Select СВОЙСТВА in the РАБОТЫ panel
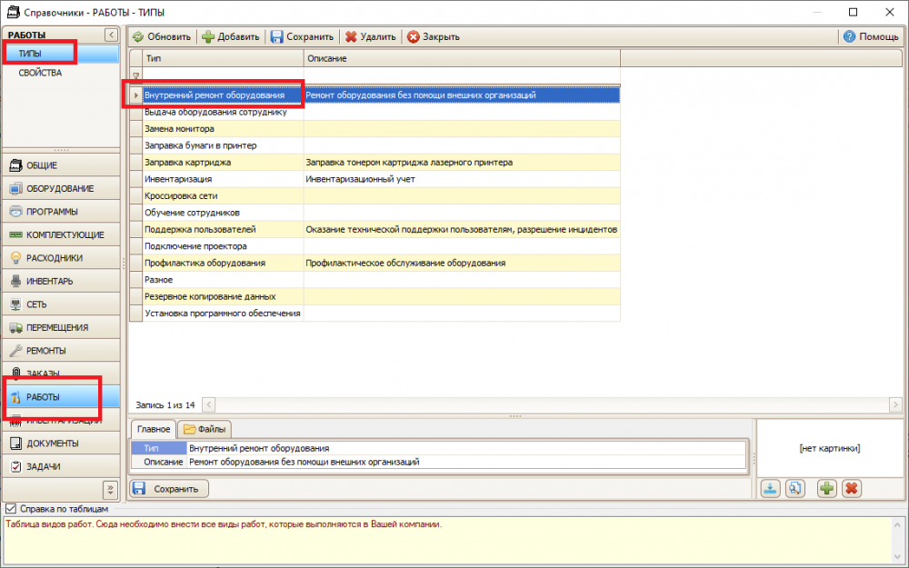The height and width of the screenshot is (568, 909). (x=61, y=73)
